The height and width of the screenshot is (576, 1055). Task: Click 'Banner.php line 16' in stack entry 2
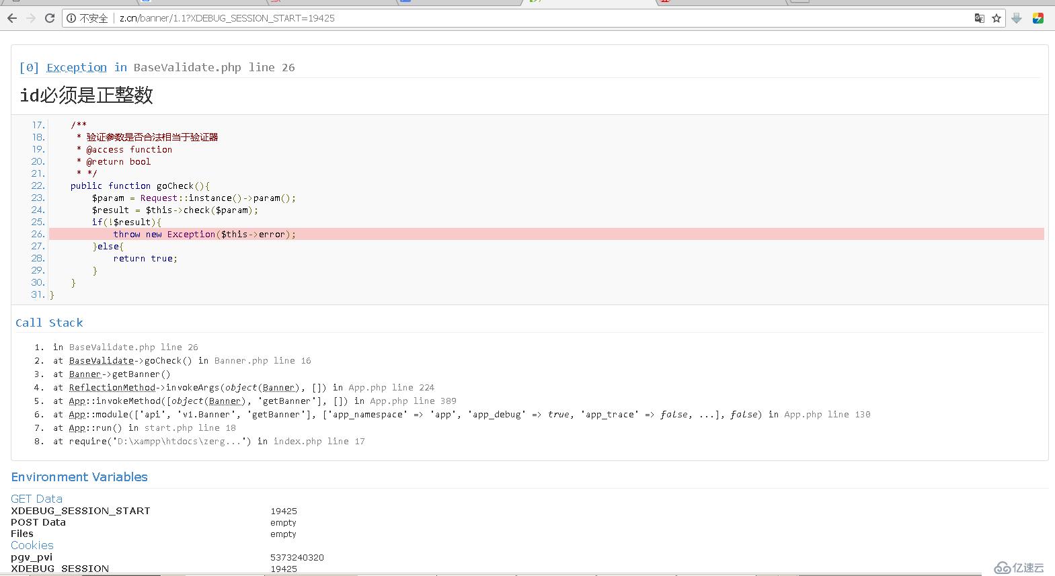263,361
